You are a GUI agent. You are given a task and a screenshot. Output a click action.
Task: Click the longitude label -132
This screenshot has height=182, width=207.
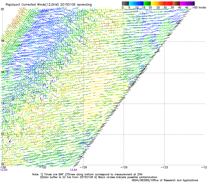[x=43, y=167]
